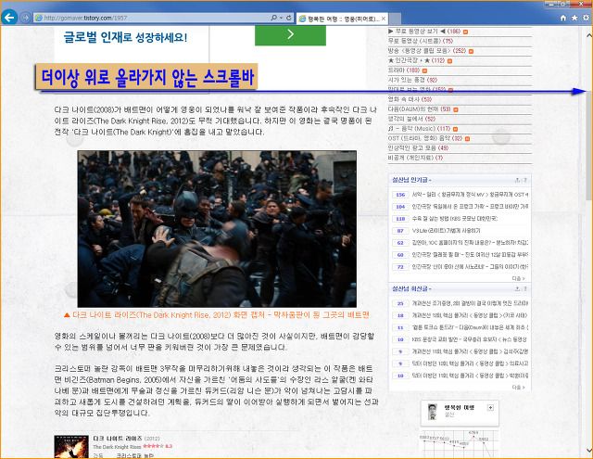Click the 글로벌 인재로 성장하세요 ad text
Screen dimensions: 593x459
pos(125,37)
